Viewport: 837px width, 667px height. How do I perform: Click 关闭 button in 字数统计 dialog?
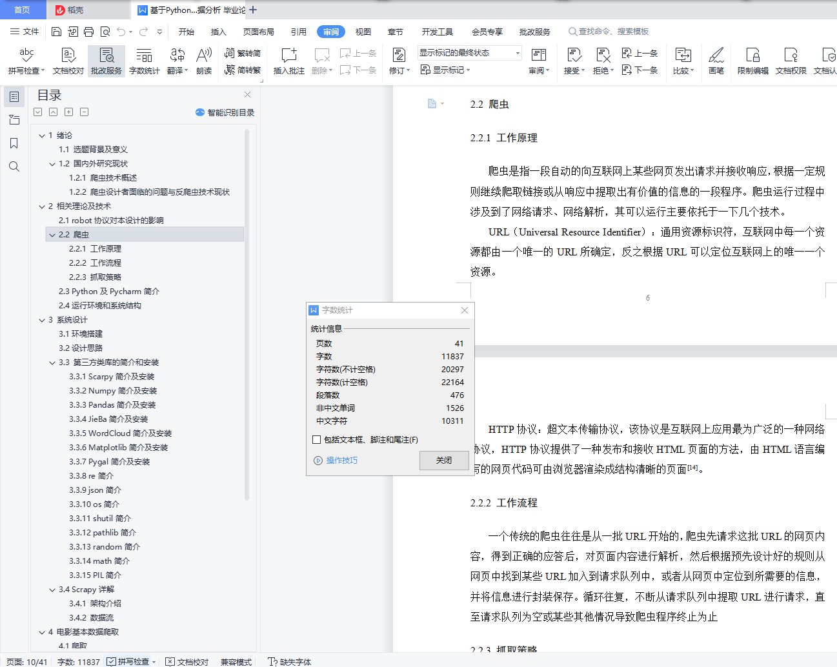pos(444,461)
